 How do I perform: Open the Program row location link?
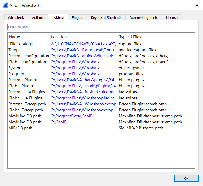(x=75, y=74)
